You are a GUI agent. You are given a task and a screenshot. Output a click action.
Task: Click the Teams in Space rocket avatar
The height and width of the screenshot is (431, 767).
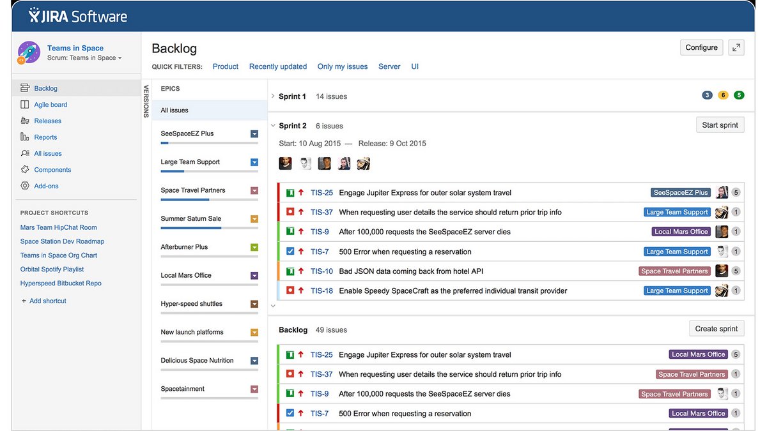click(29, 52)
